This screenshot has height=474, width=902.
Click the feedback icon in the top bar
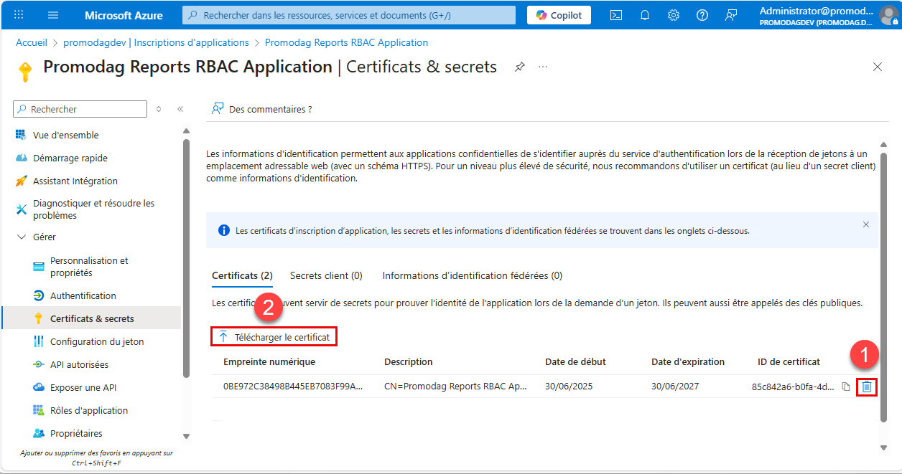(731, 15)
